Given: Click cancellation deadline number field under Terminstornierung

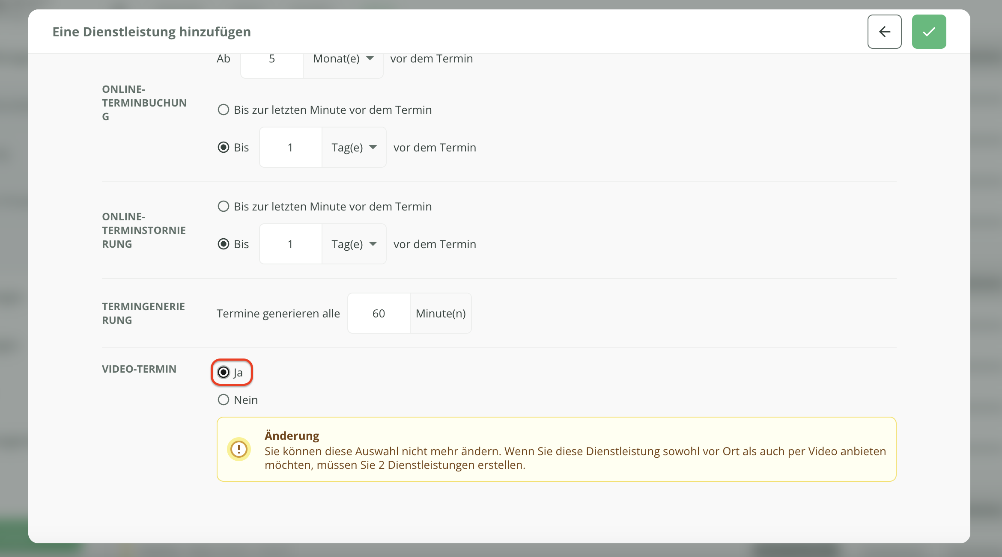Looking at the screenshot, I should (290, 244).
